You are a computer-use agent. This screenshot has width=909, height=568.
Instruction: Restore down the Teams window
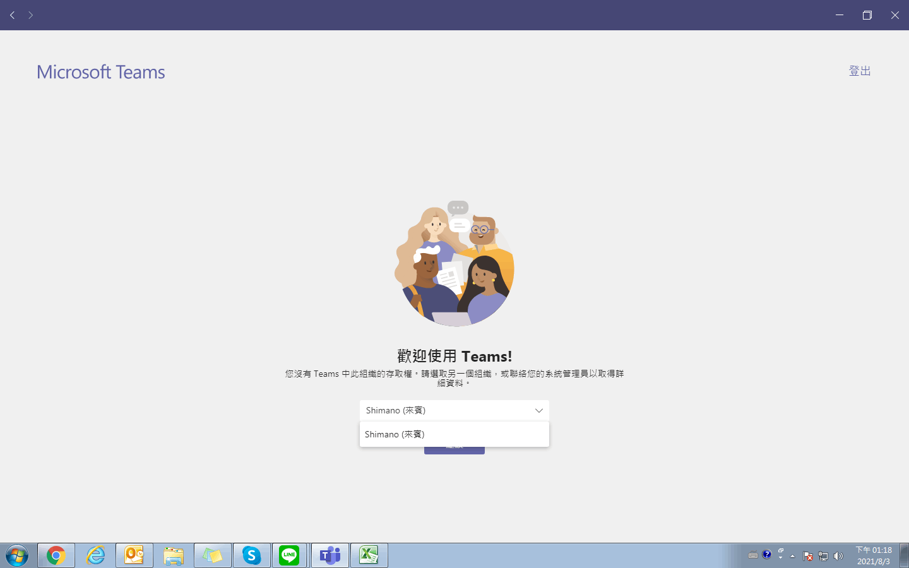point(867,15)
